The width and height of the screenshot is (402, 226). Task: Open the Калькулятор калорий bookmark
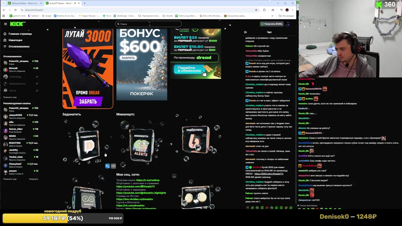tap(235, 16)
